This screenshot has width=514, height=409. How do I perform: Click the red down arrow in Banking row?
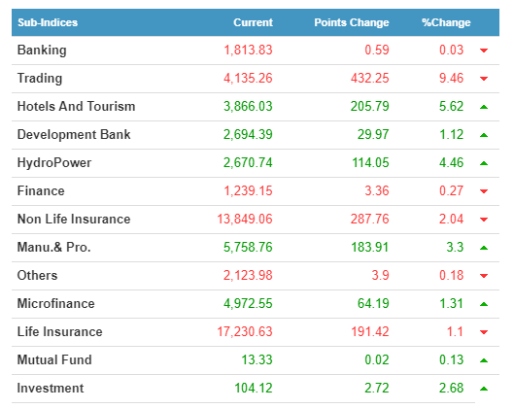pyautogui.click(x=484, y=51)
